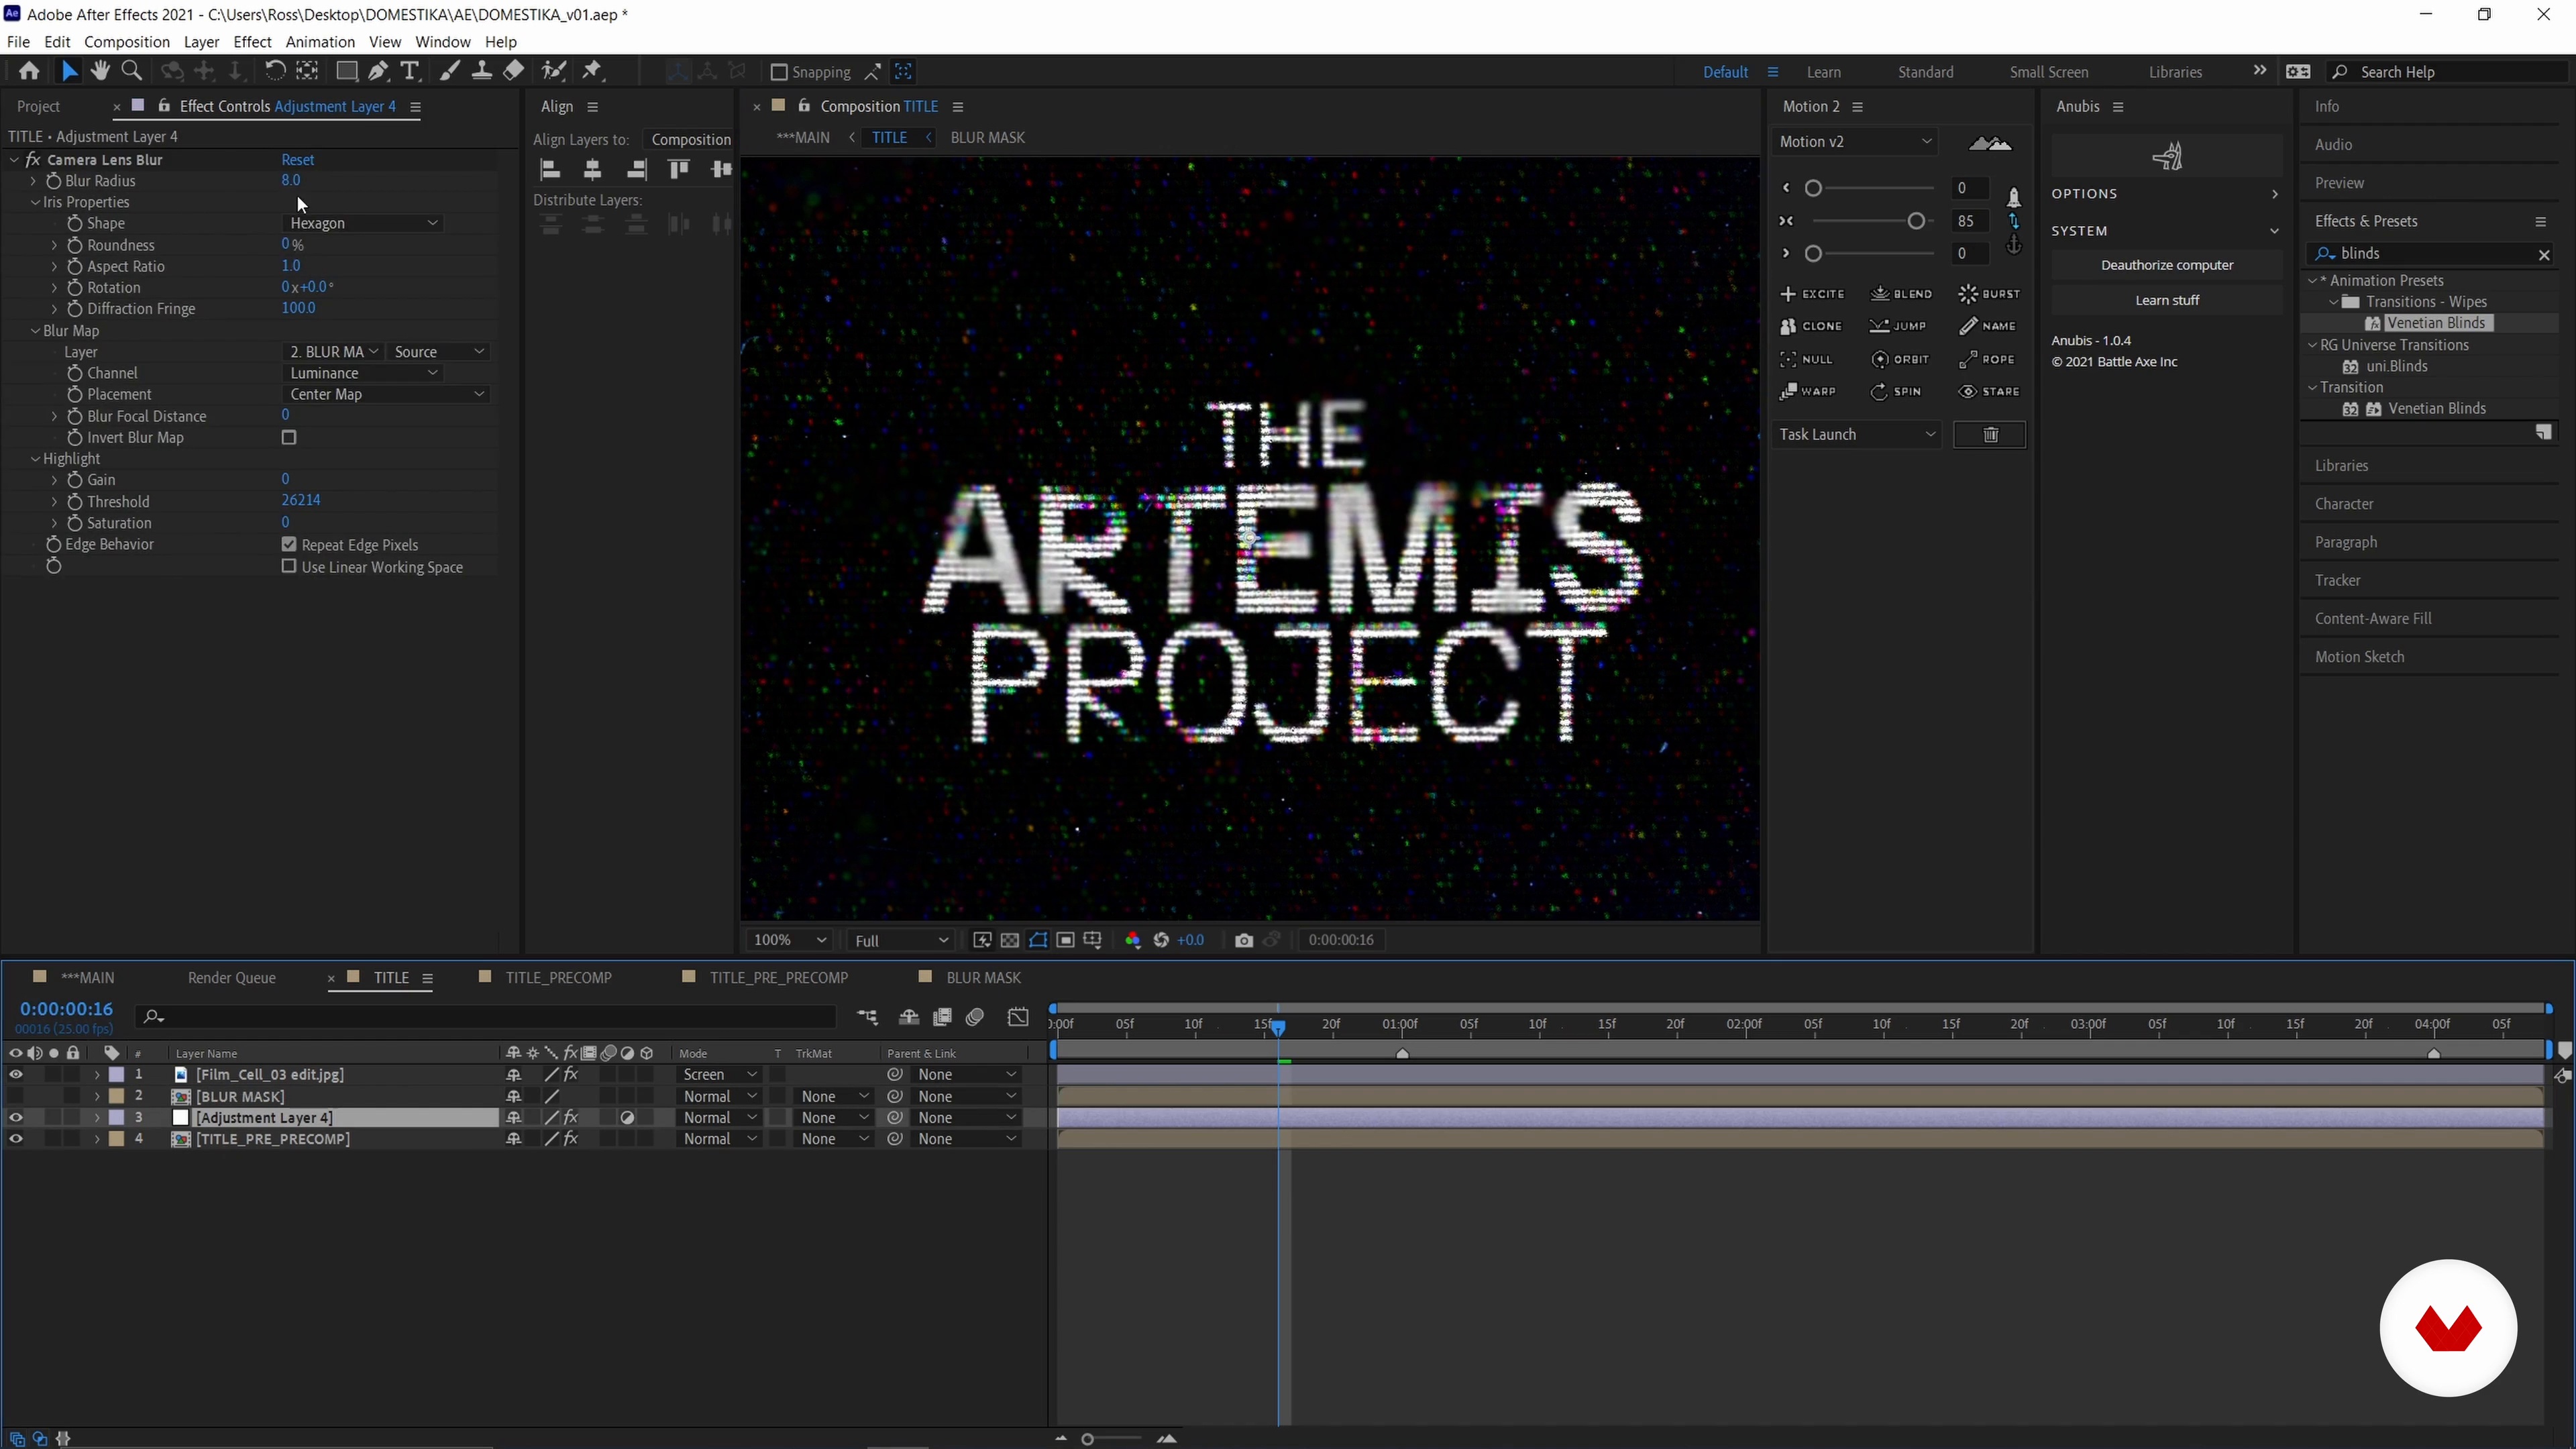Click the Burst tool in Motion panel
Screen dimensions: 2576x1449
pos(1989,294)
